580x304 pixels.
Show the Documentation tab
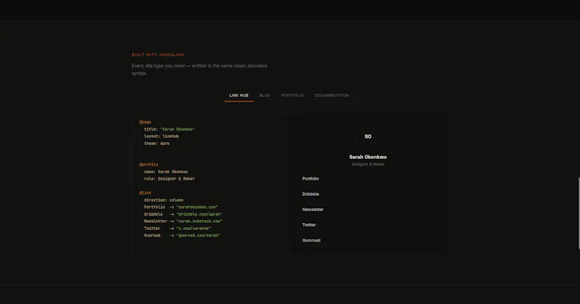tap(331, 95)
